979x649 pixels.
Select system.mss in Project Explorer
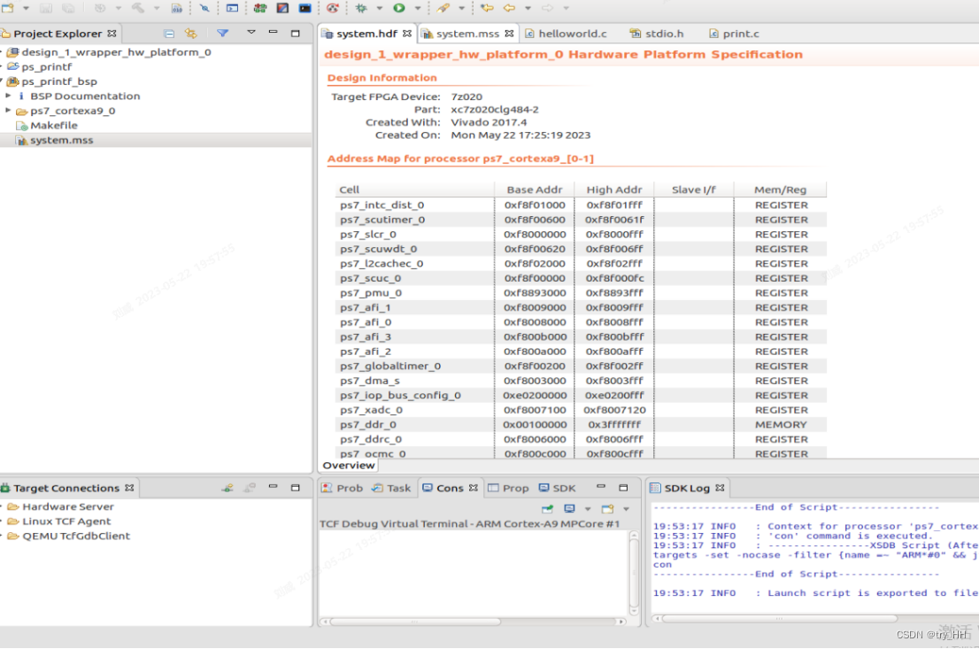pos(61,140)
